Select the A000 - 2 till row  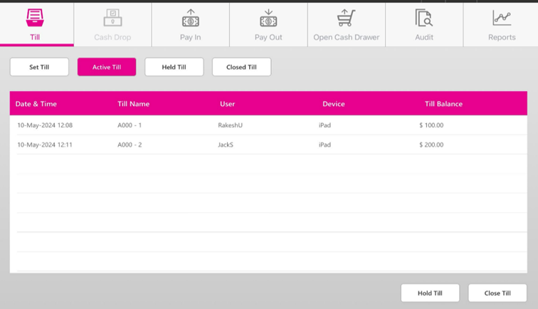130,145
